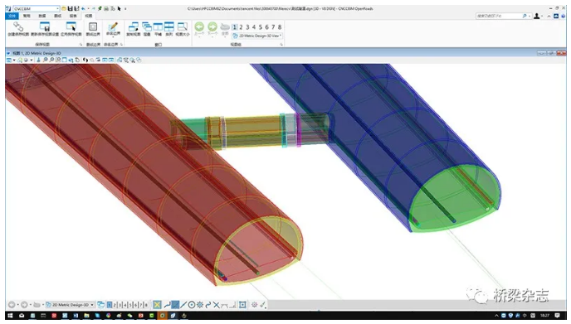Expand the Saved View (保存视图) group dialog launcher
This screenshot has height=324, width=571.
click(x=81, y=45)
